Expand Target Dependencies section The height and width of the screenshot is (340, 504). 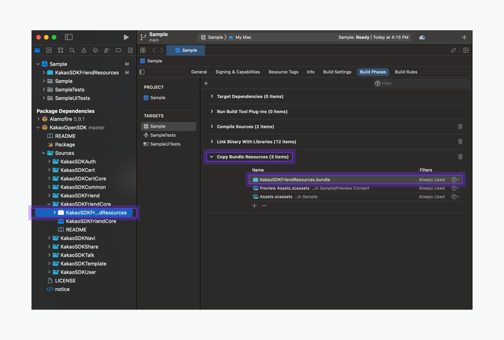212,96
